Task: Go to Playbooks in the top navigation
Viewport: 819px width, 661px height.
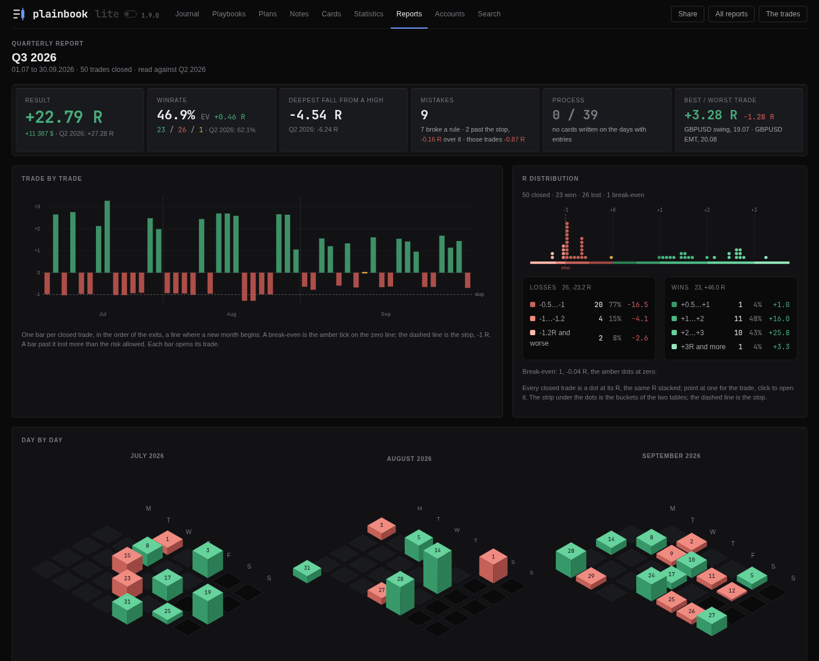Action: 229,14
